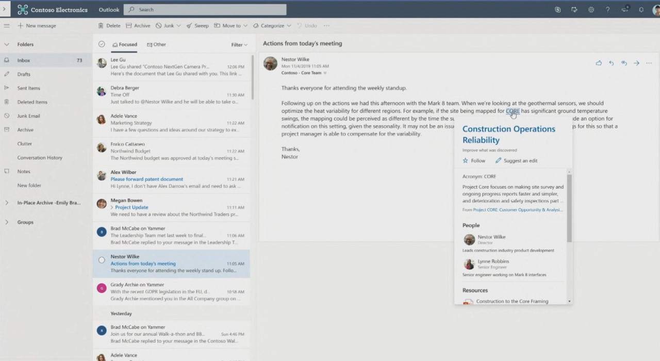This screenshot has width=660, height=361.
Task: Click the Junk toolbar button
Action: 165,25
